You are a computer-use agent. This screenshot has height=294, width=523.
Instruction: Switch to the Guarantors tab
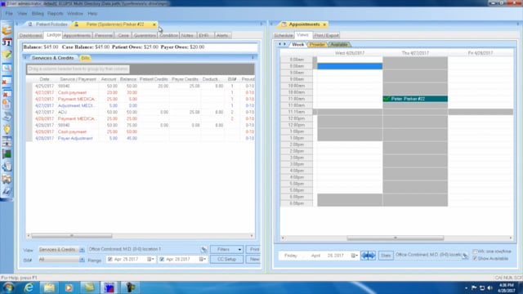[145, 35]
